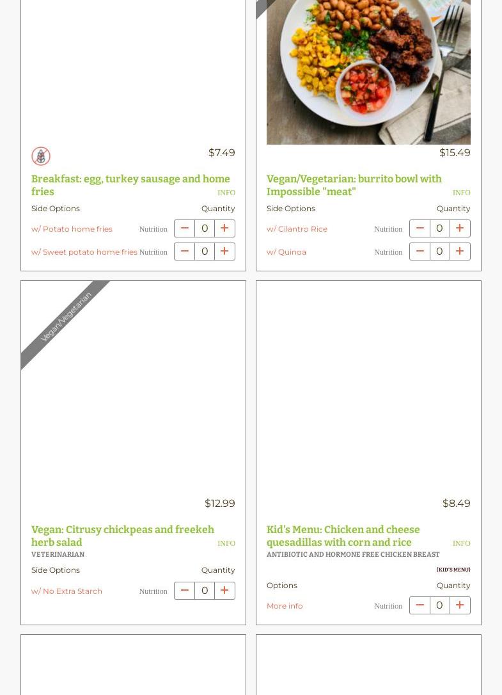Image resolution: width=502 pixels, height=695 pixels.
Task: Open Nutrition for w/ Quinoa option
Action: [x=388, y=252]
